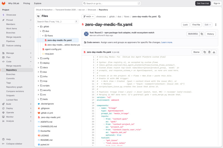Screen dimensions: 223x148
Task: Open commit History
Action: pyautogui.click(x=211, y=34)
